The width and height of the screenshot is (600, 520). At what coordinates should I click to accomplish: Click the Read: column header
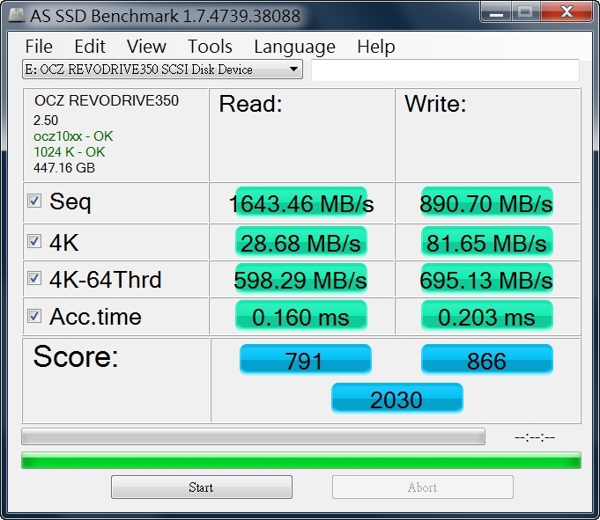coord(250,104)
